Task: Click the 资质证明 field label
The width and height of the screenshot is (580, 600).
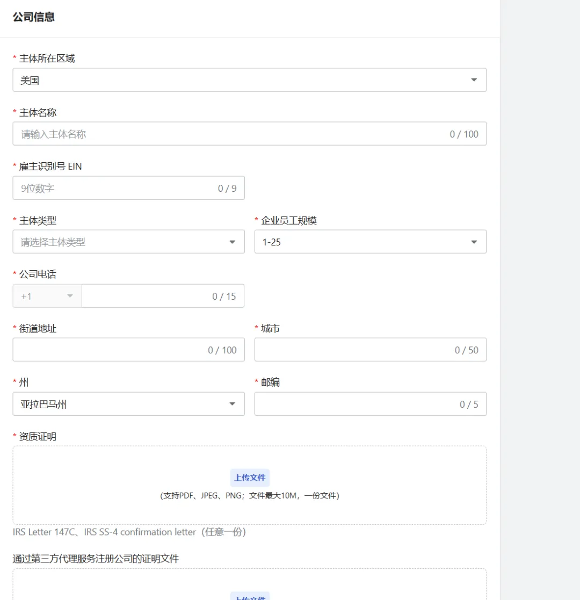Action: 38,437
